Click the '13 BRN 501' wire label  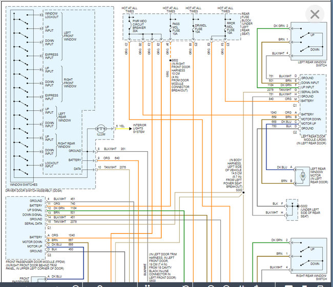coord(61,213)
